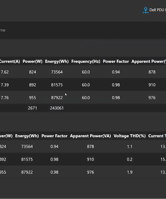Viewport: 166px width, 199px height.
Task: Click the 1.9 voltage THD value
Action: point(130,172)
